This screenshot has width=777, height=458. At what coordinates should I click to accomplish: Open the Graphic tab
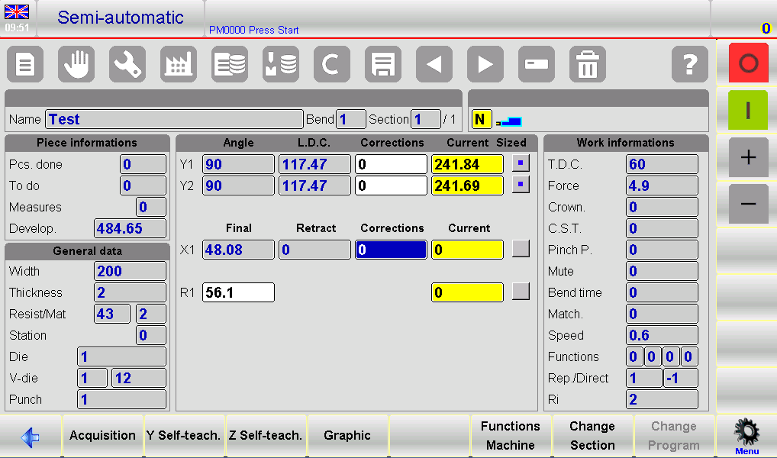pyautogui.click(x=347, y=436)
